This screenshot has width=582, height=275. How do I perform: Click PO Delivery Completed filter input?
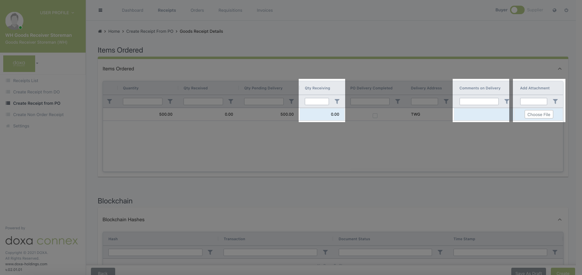370,102
